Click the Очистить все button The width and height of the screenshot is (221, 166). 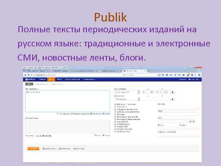click(79, 149)
